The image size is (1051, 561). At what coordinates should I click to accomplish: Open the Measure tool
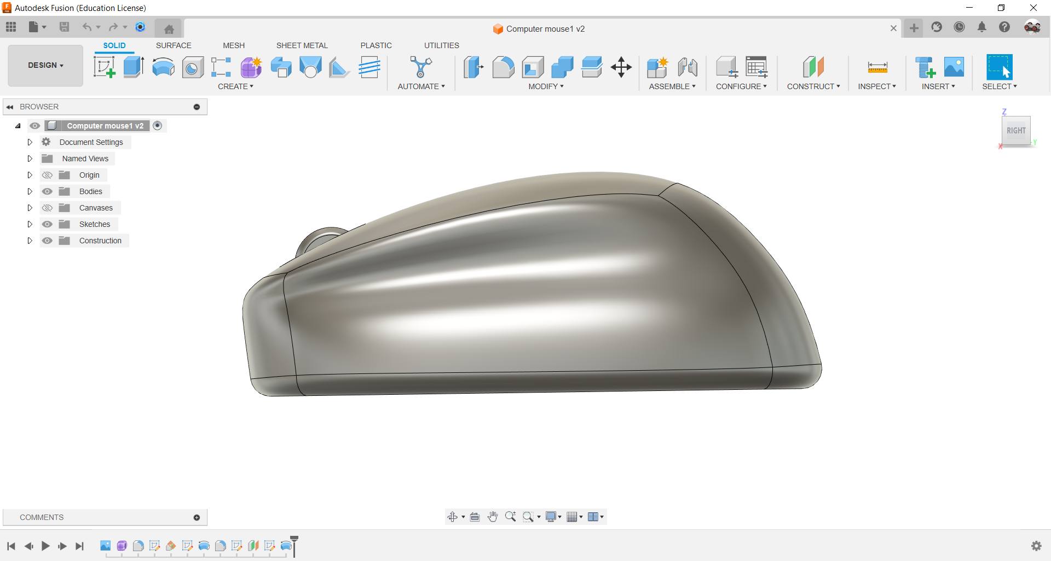[x=877, y=67]
